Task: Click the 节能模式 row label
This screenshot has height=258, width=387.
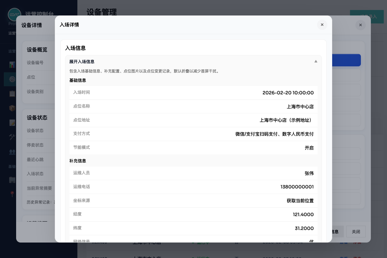Action: click(82, 147)
